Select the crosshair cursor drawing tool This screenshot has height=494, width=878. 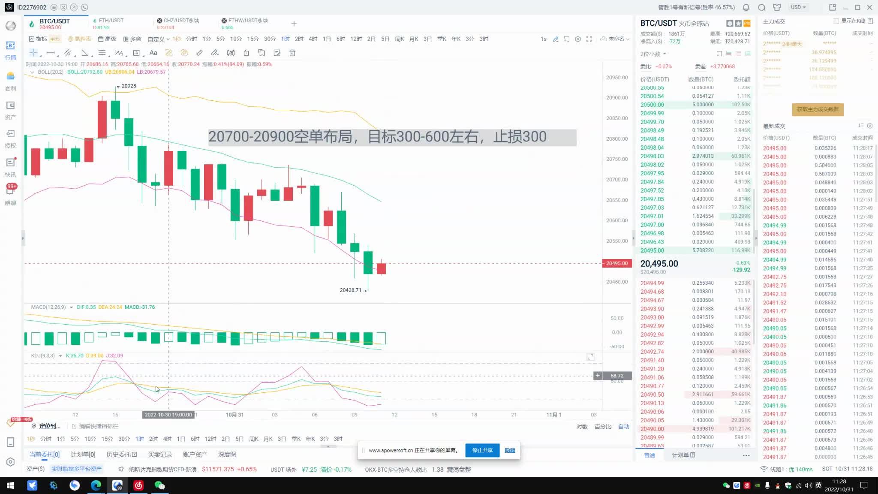[33, 53]
